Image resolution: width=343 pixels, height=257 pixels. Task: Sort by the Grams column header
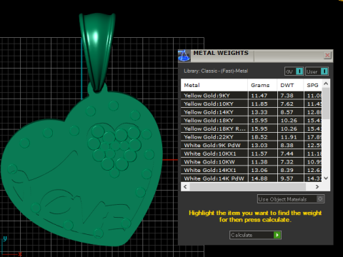(x=262, y=85)
